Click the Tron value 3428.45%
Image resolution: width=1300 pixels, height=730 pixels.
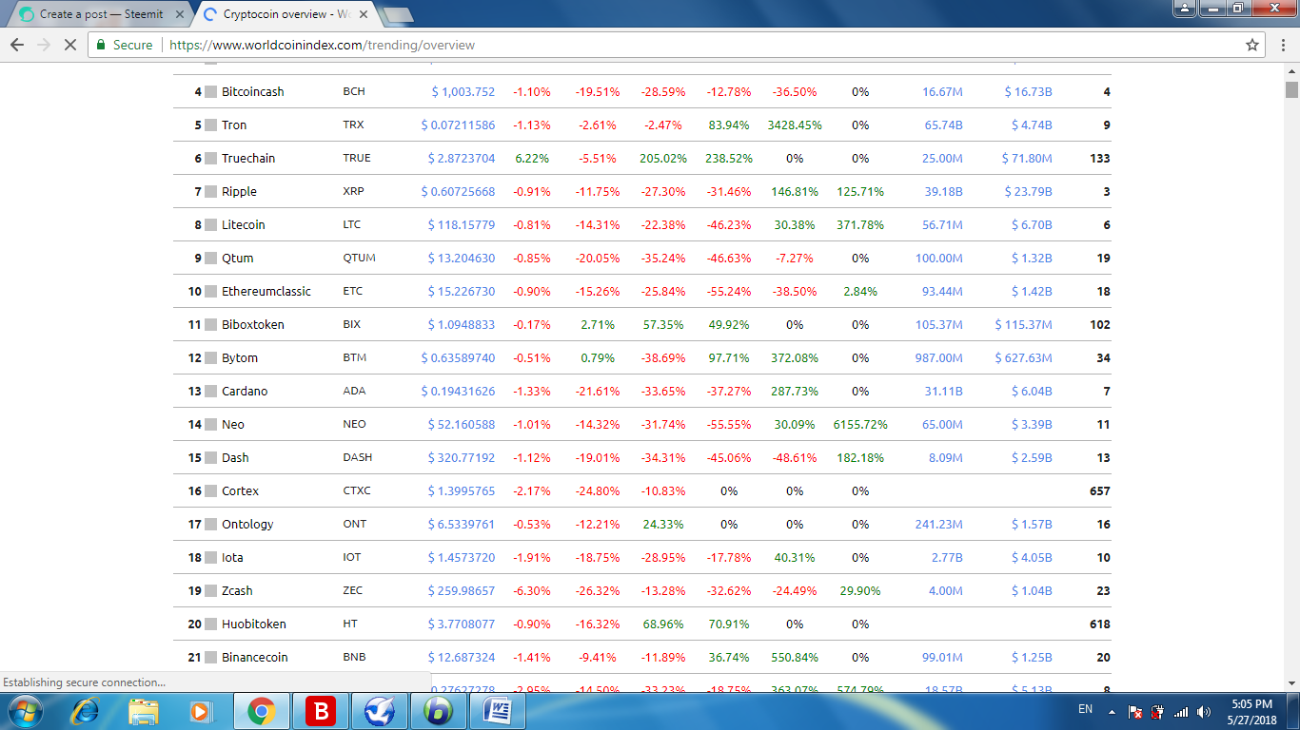click(x=795, y=125)
